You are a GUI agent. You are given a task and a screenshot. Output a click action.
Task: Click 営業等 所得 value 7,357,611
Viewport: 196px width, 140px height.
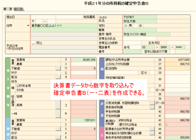pos(84,120)
